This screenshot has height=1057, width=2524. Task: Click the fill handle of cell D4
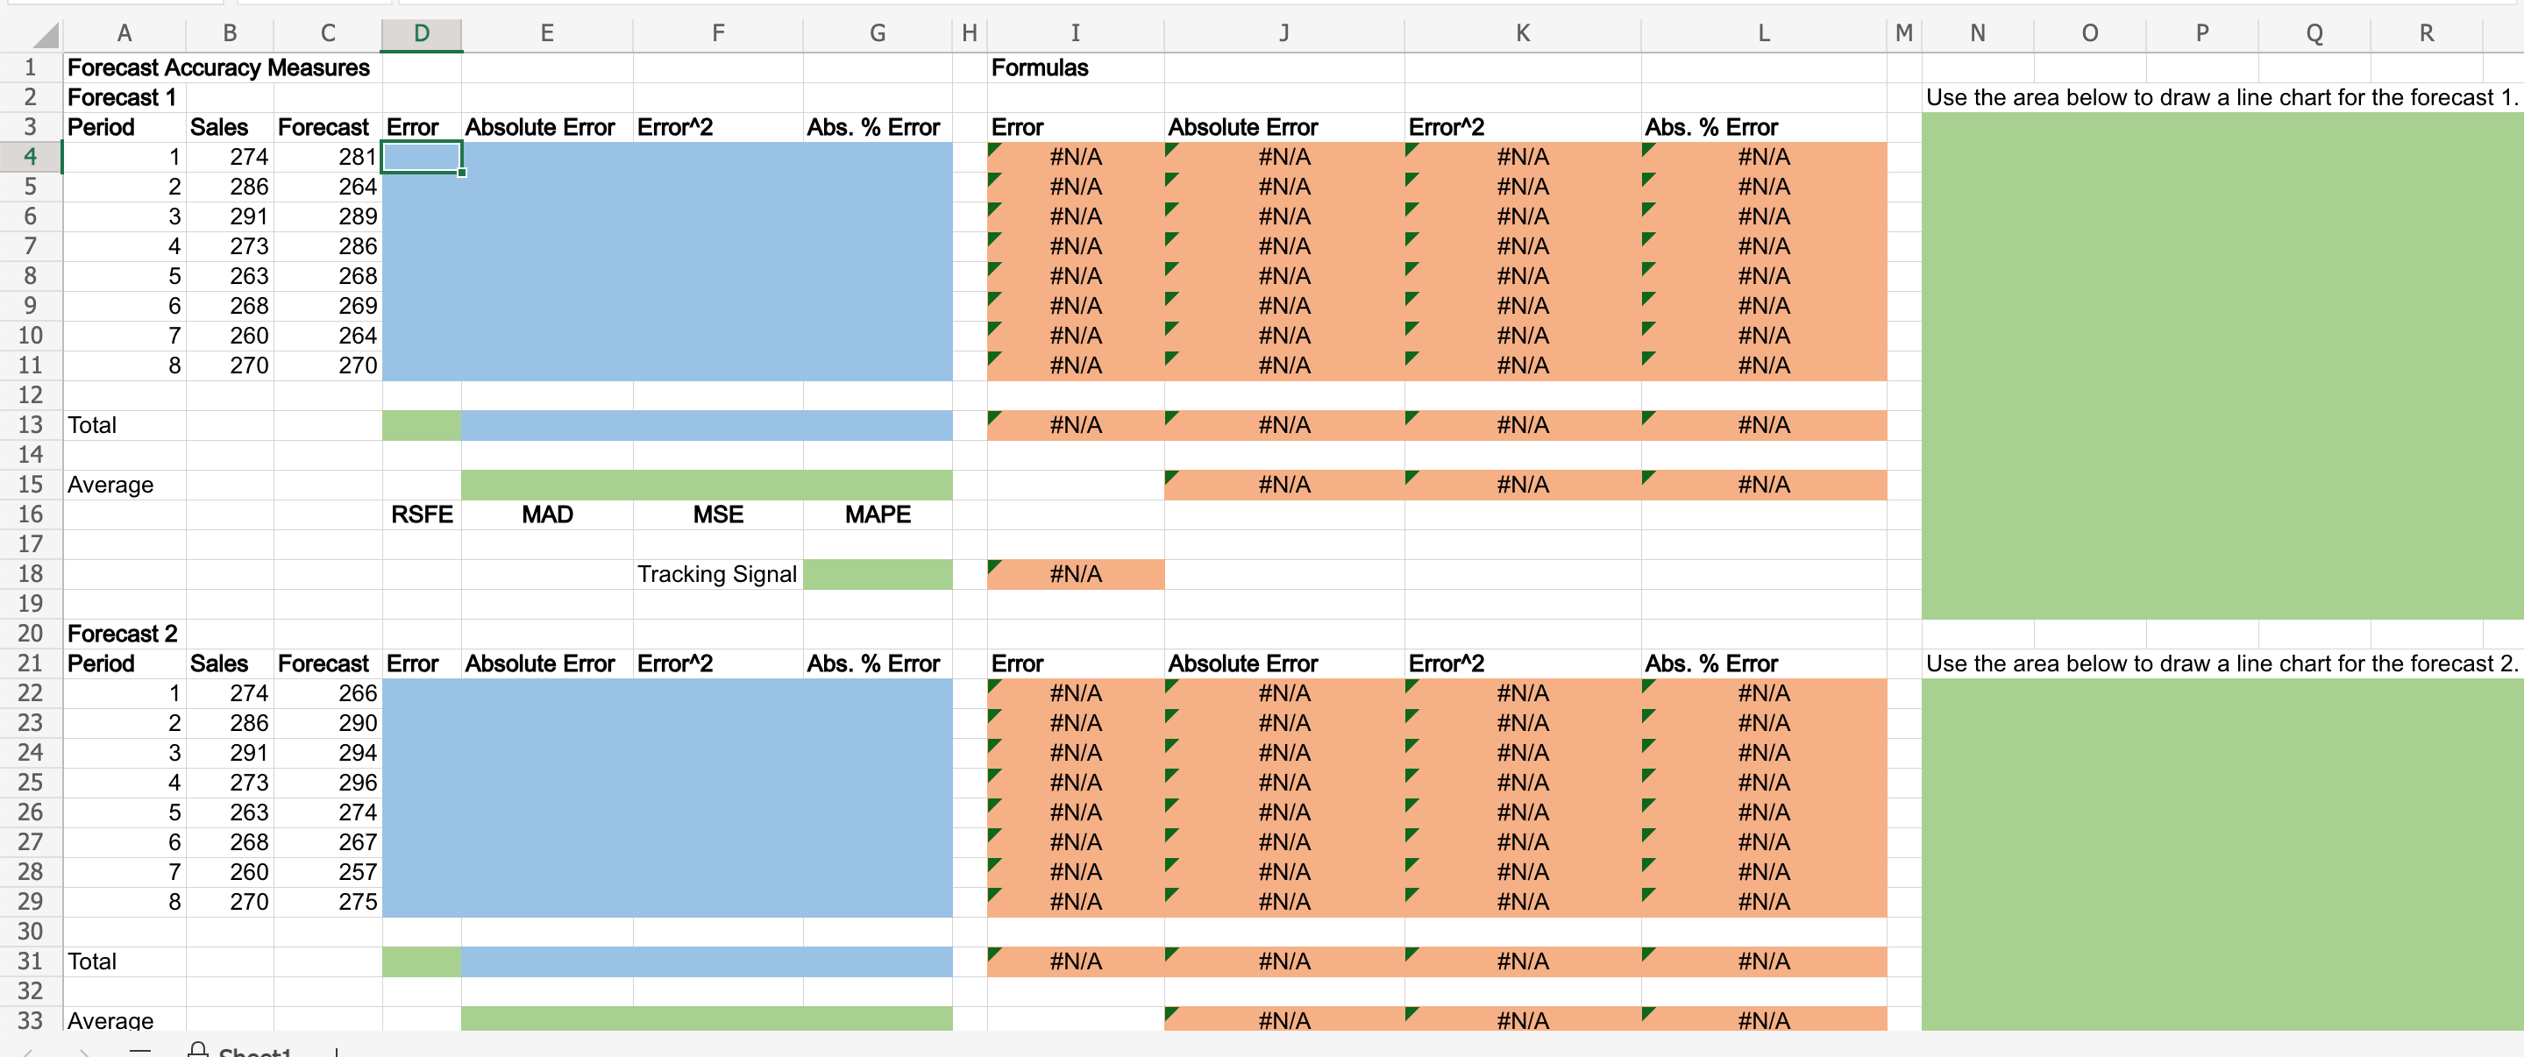point(461,173)
